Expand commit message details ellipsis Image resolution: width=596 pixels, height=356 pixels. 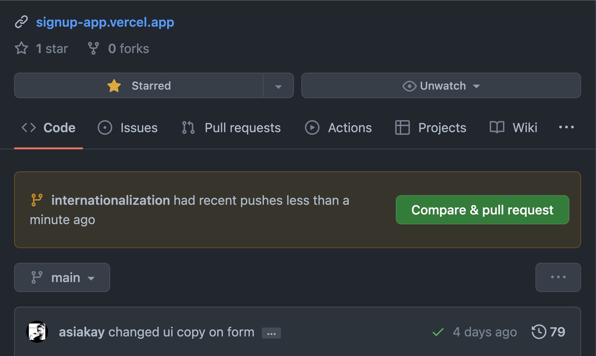click(x=271, y=333)
